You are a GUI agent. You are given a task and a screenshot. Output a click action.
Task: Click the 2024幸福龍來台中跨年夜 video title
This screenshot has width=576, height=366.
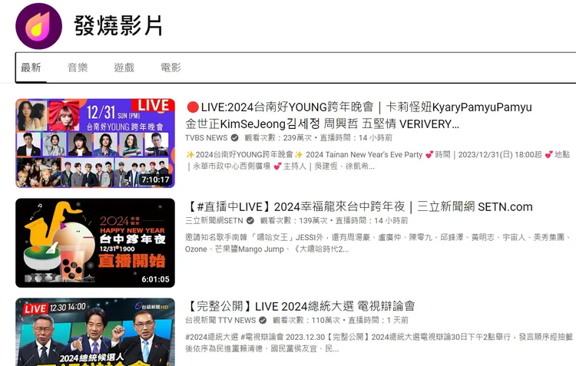point(359,206)
